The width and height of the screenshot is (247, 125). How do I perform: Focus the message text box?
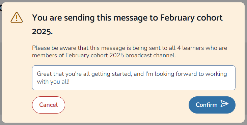134,78
